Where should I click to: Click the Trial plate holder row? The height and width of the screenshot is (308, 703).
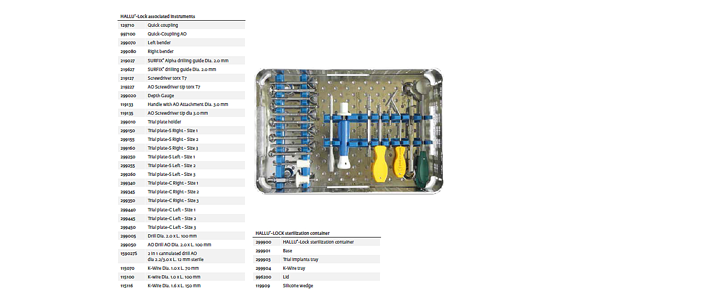coord(181,122)
